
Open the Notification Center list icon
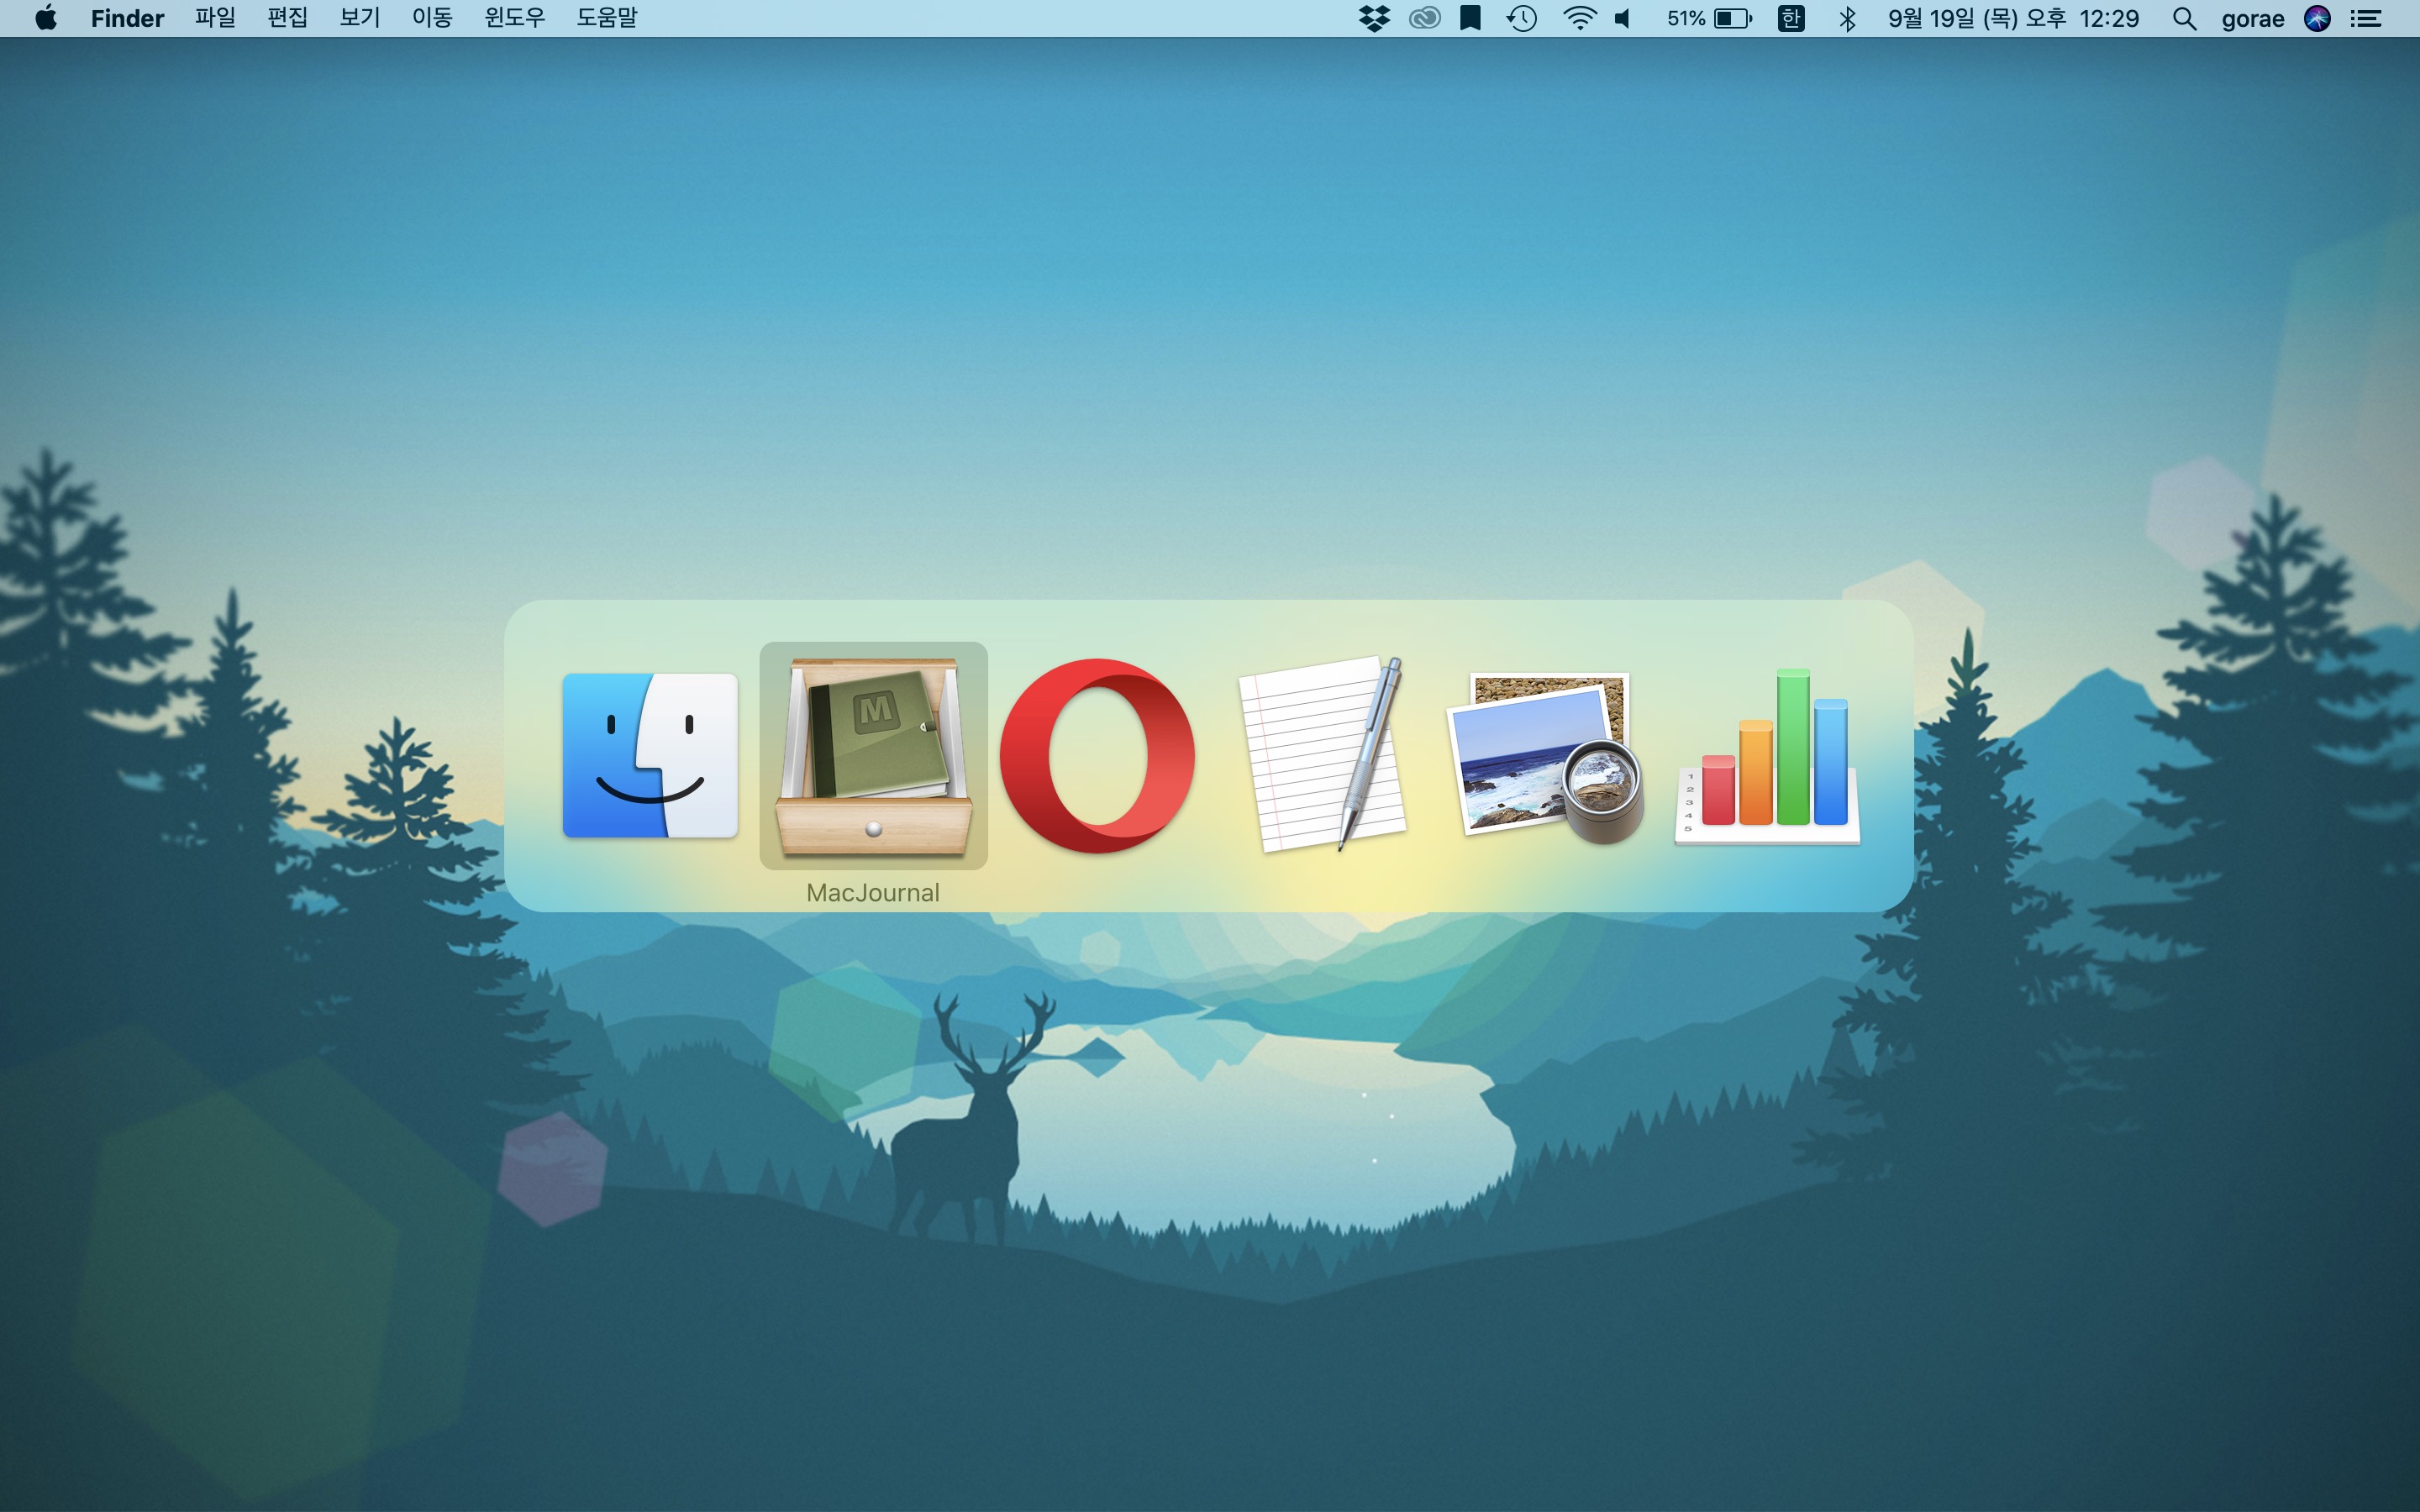pyautogui.click(x=2366, y=18)
